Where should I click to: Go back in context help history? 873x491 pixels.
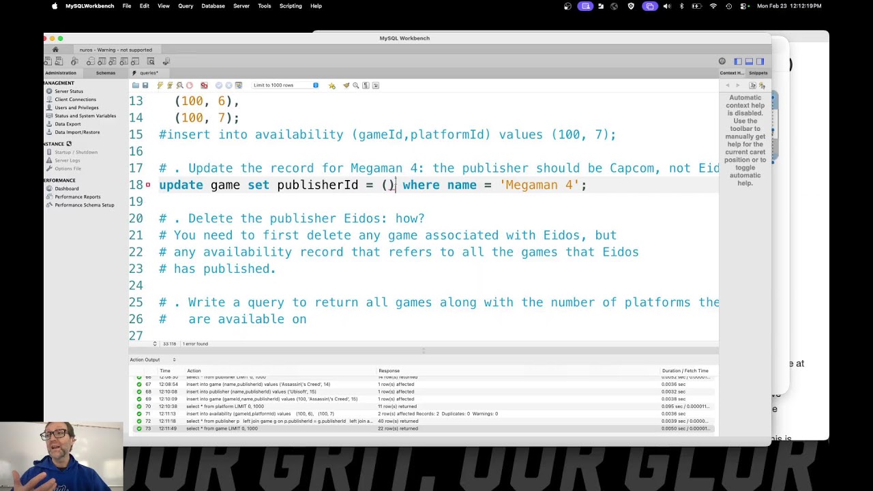(728, 85)
